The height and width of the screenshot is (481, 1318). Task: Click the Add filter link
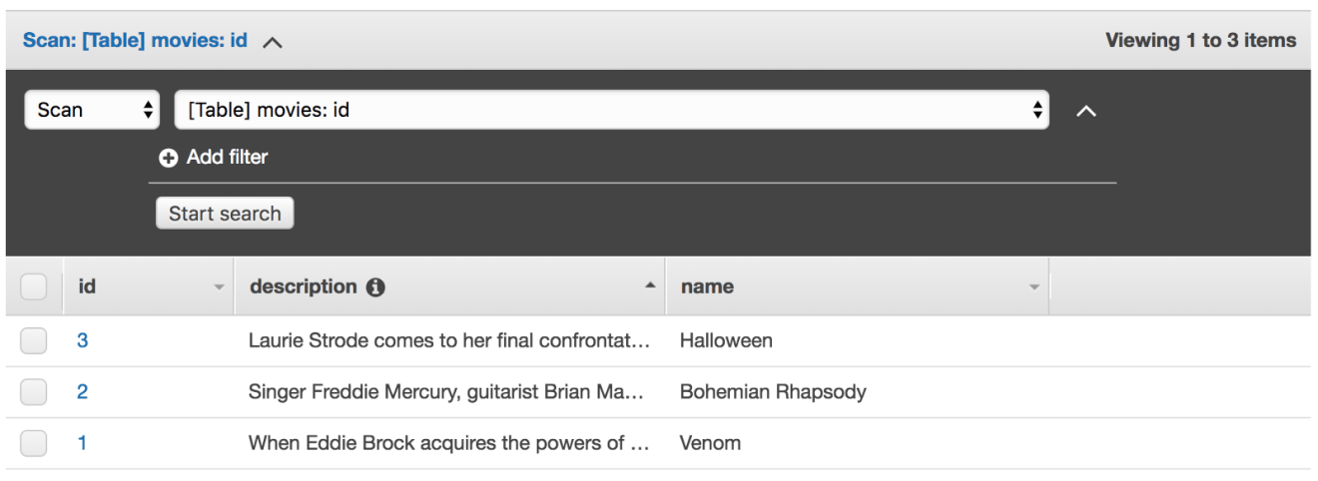coord(227,157)
